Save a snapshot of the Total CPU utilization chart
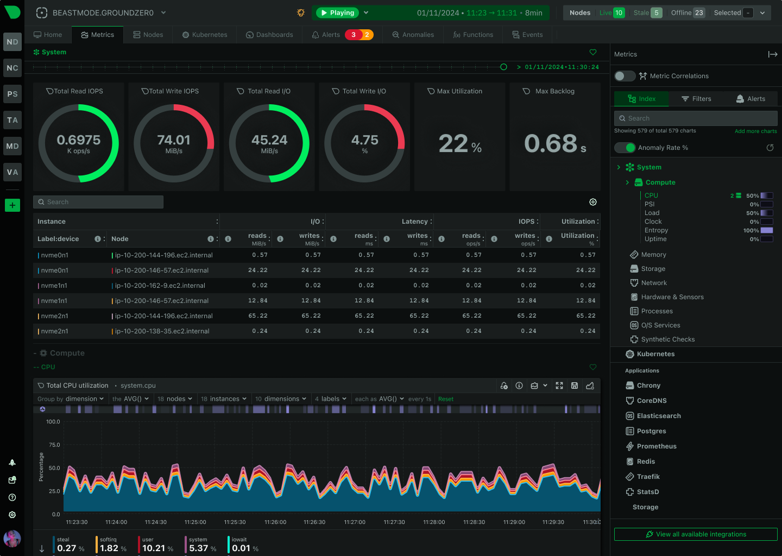Screen dimensions: 782x556 575,386
